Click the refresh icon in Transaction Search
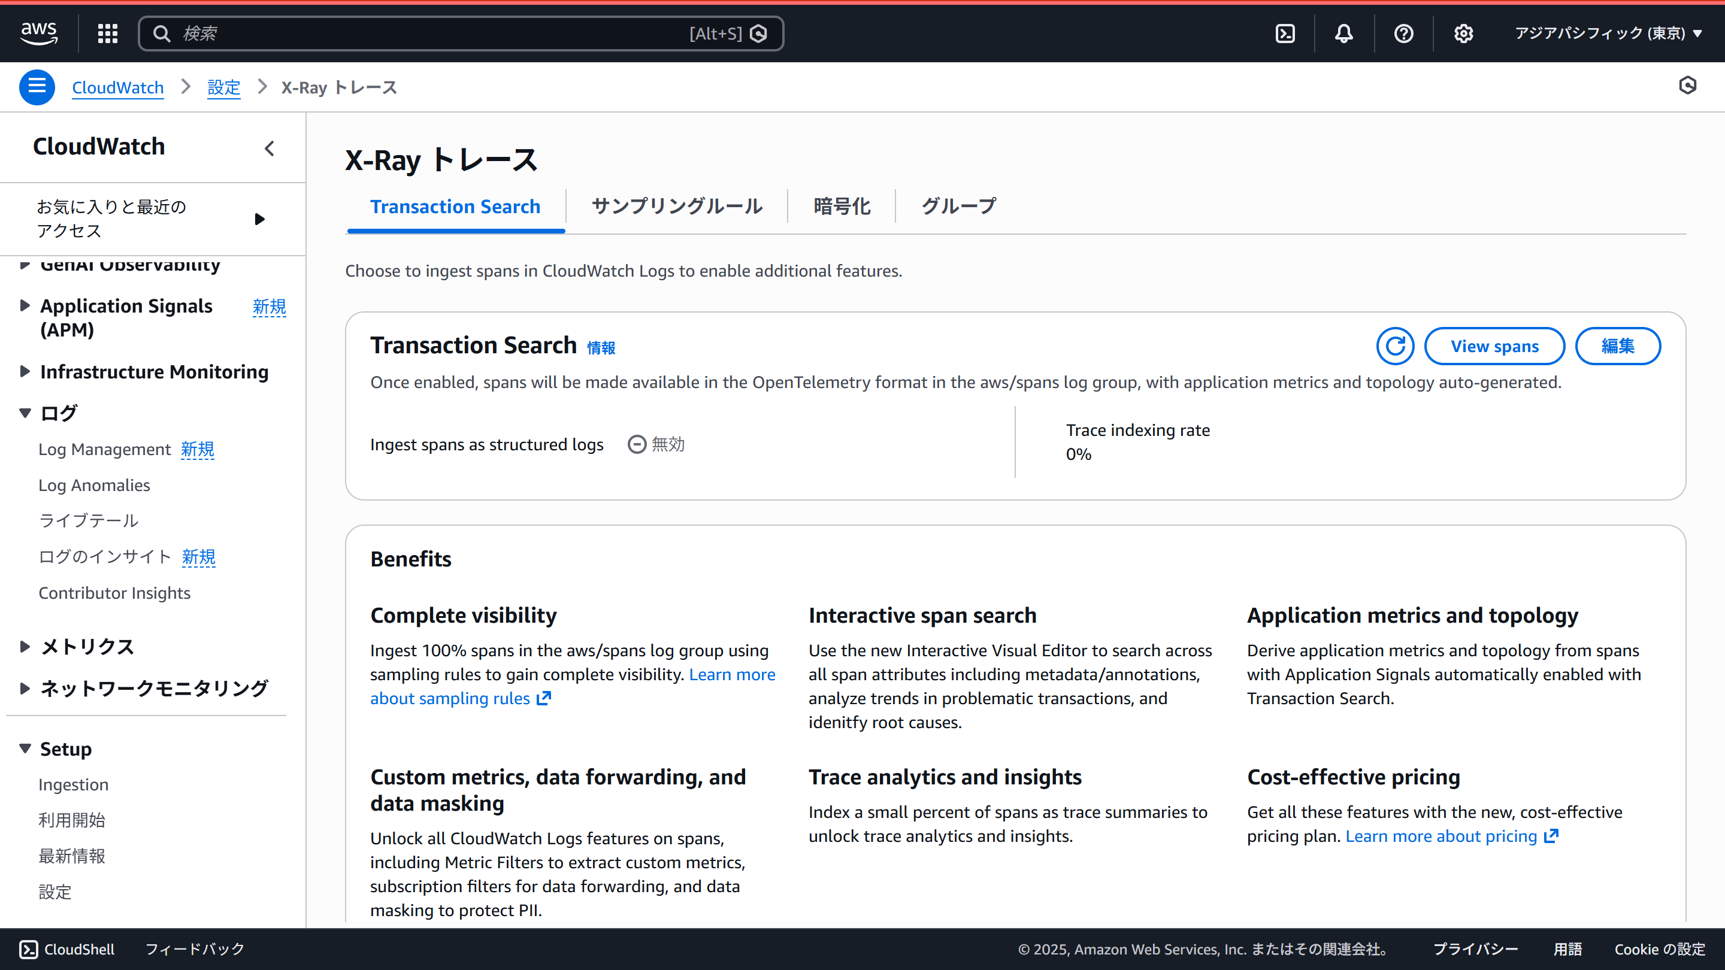Viewport: 1725px width, 970px height. coord(1395,346)
